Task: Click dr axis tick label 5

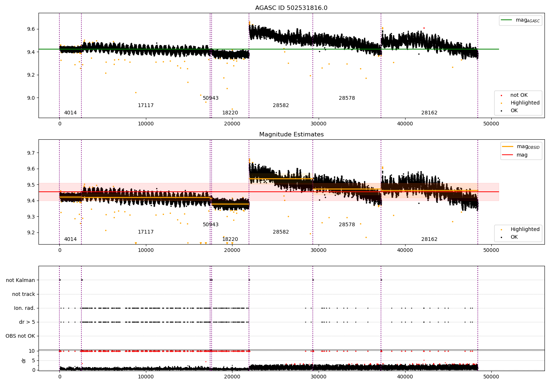Action: pyautogui.click(x=33, y=361)
